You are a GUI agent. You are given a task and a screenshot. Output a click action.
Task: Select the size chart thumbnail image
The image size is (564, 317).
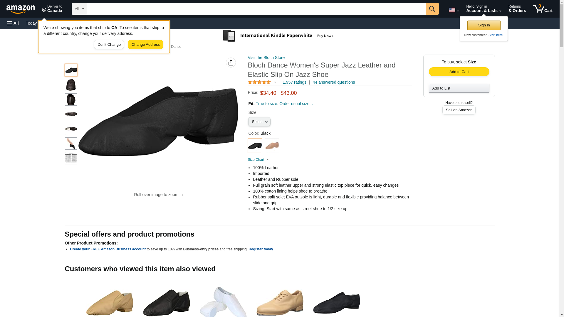[x=71, y=158]
